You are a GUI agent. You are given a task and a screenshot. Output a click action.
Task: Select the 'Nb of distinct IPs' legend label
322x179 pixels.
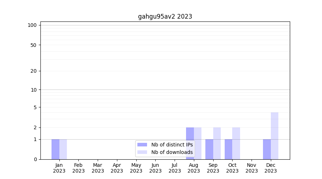[x=172, y=145]
